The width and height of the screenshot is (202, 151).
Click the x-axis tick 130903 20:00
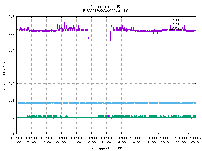click(x=166, y=140)
